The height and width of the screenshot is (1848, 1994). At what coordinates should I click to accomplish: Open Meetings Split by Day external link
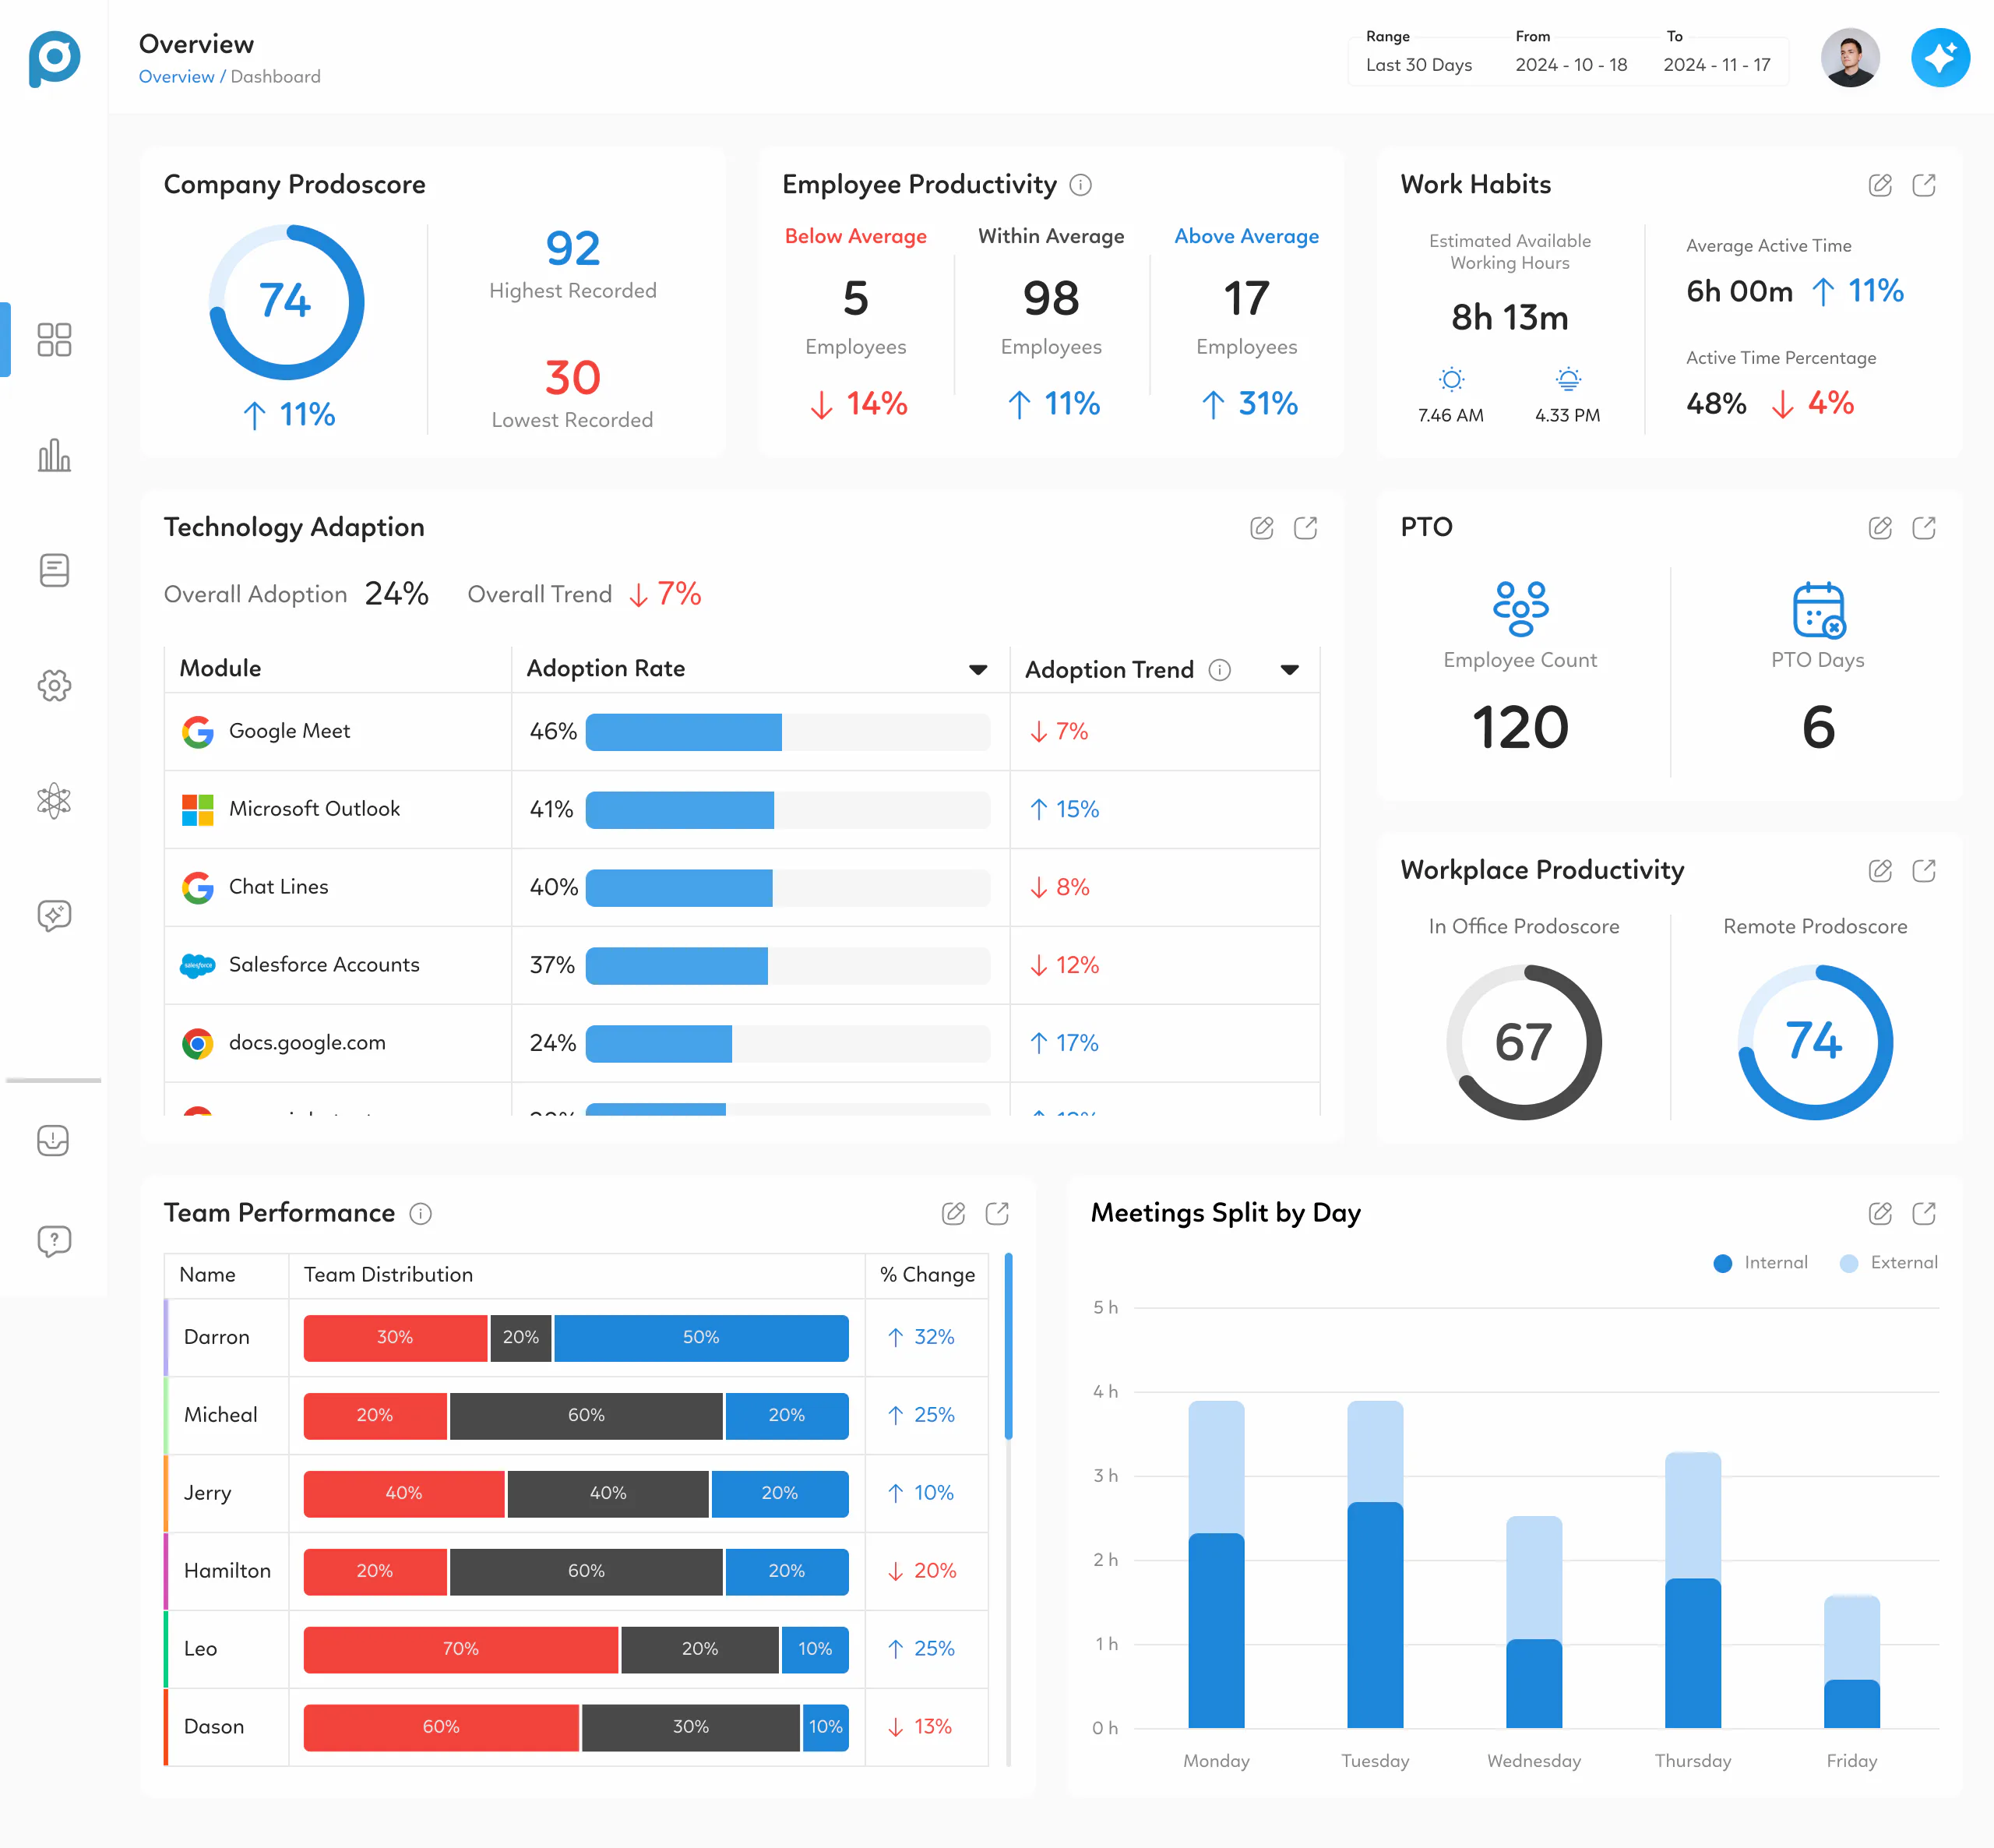pyautogui.click(x=1924, y=1214)
